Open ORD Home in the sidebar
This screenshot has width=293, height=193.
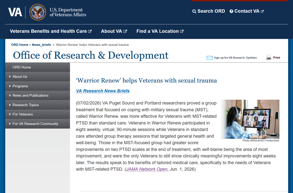click(38, 67)
